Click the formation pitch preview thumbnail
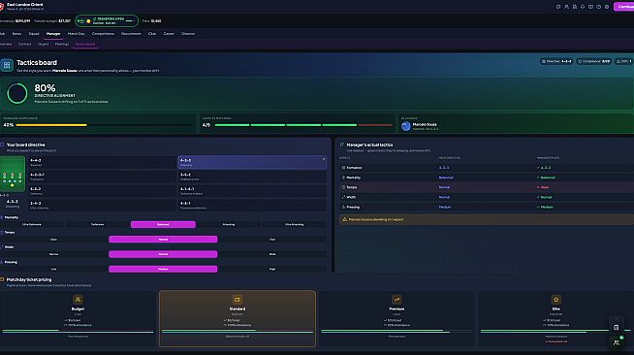The image size is (634, 355). tap(13, 174)
